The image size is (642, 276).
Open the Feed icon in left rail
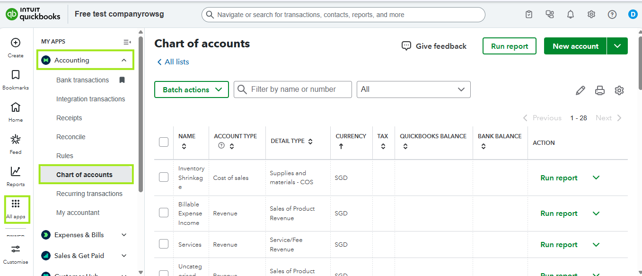tap(16, 139)
